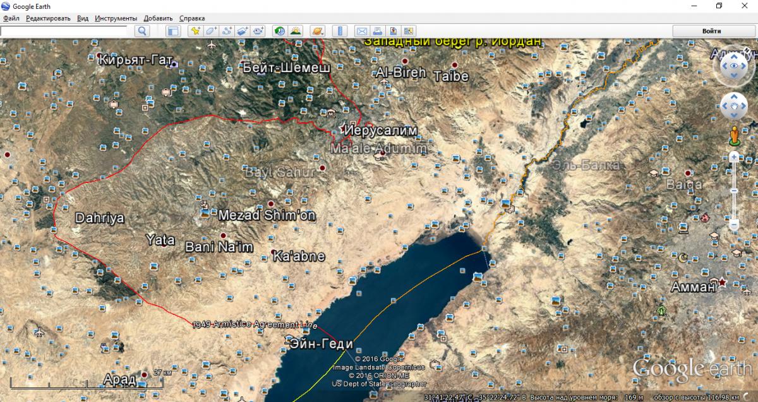Toggle the sidebar panel visibility
This screenshot has width=758, height=402.
tap(173, 31)
